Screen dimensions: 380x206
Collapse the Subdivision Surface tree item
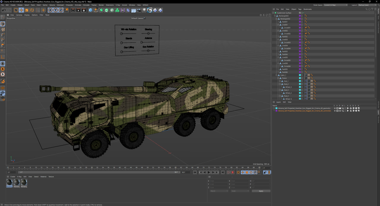pos(273,13)
